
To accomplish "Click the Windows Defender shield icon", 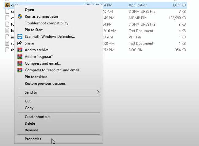I will 20,37.
